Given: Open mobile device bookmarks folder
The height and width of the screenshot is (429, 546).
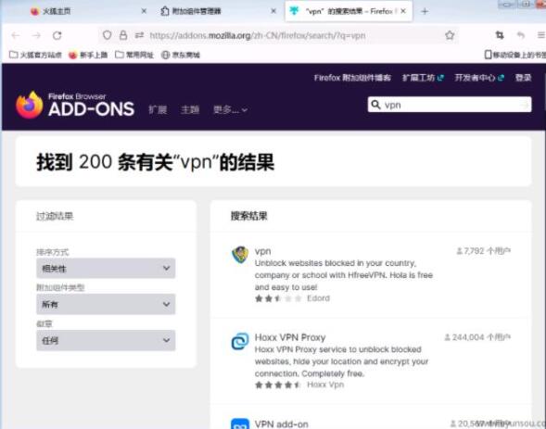Looking at the screenshot, I should [515, 55].
